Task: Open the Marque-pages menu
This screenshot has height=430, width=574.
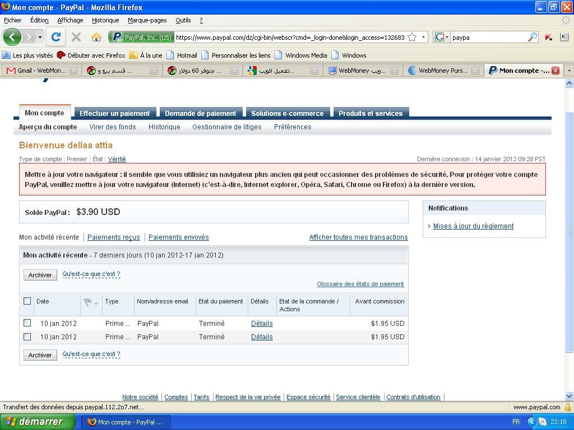Action: [147, 20]
